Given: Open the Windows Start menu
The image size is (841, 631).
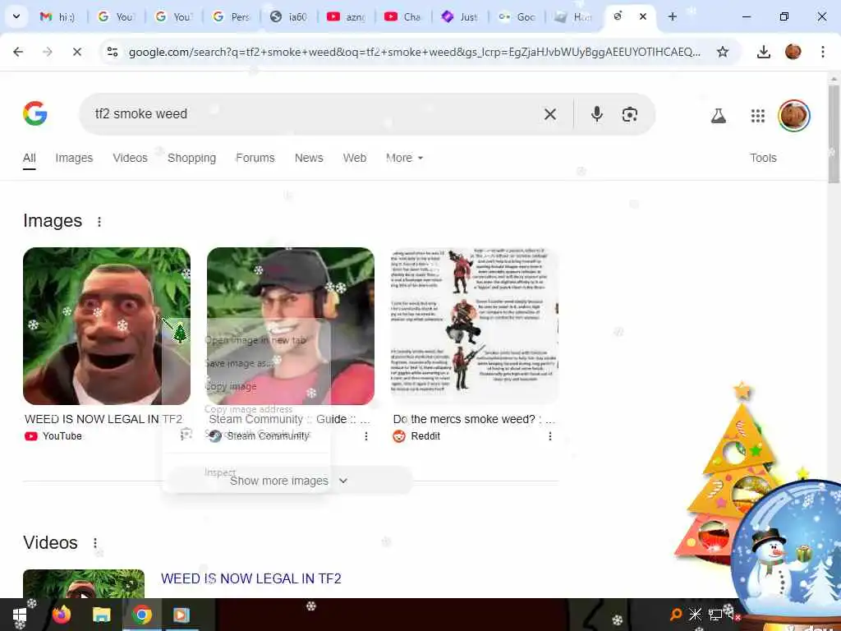Looking at the screenshot, I should click(x=20, y=615).
